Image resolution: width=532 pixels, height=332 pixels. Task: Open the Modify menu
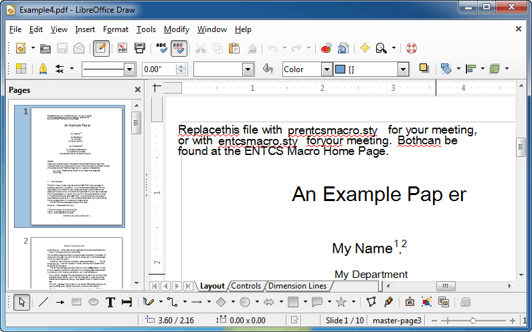coord(177,29)
